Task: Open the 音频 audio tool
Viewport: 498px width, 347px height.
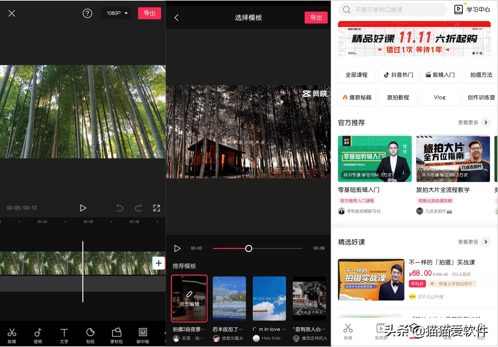Action: [38, 334]
